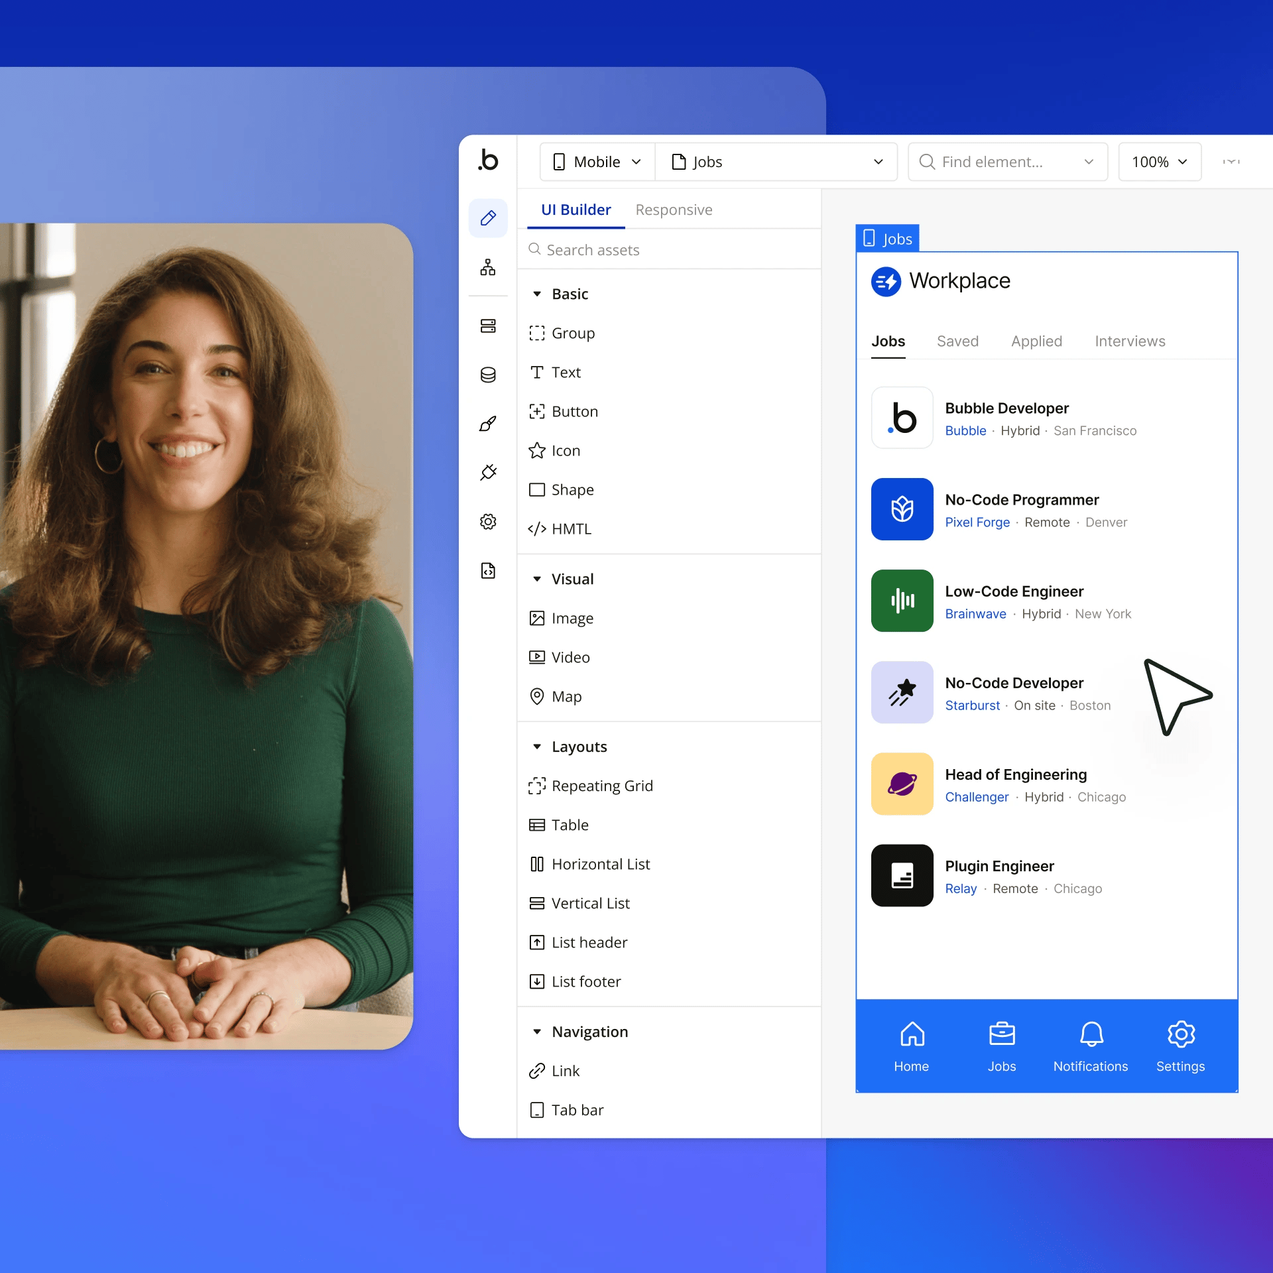Screen dimensions: 1273x1273
Task: Open the Jobs page selector dropdown
Action: (x=776, y=162)
